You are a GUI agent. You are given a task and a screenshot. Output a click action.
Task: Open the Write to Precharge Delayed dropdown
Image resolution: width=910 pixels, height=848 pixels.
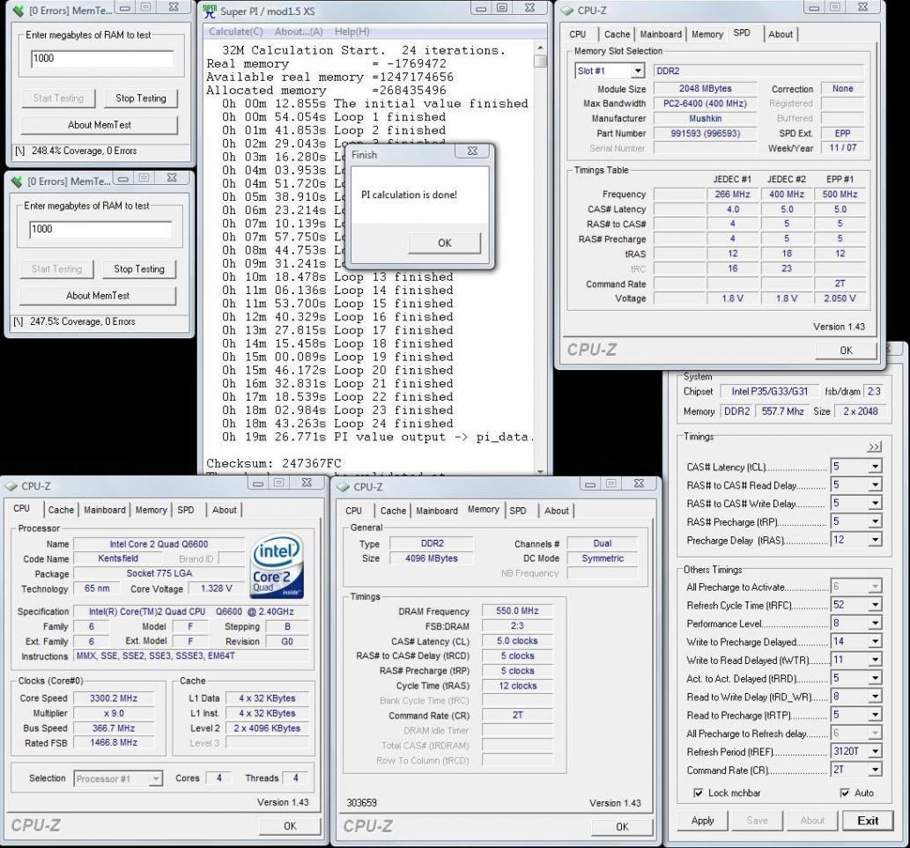(x=875, y=642)
